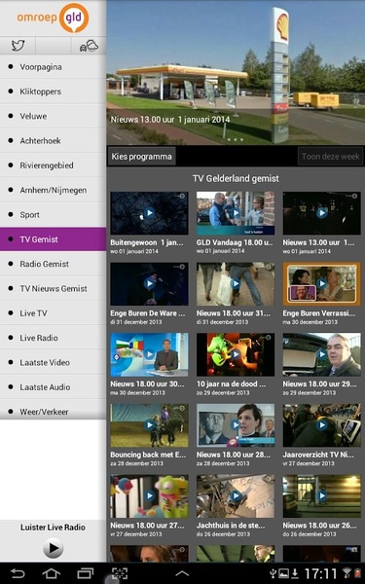Image resolution: width=365 pixels, height=584 pixels.
Task: Select Veluwe region
Action: coord(53,116)
